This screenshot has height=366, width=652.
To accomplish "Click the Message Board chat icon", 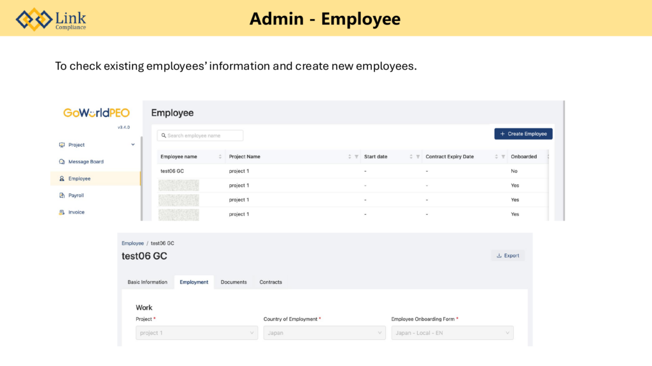I will (x=62, y=162).
